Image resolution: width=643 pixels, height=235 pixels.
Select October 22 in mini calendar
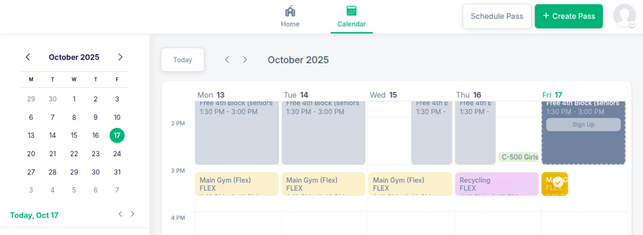pos(74,154)
